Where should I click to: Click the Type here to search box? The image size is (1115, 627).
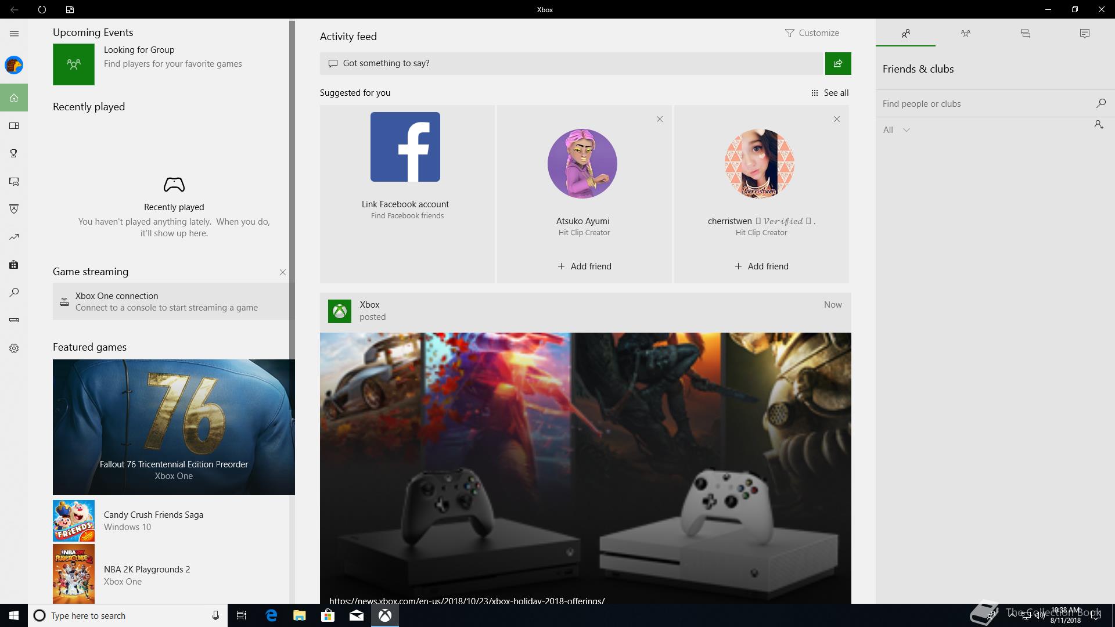128,615
